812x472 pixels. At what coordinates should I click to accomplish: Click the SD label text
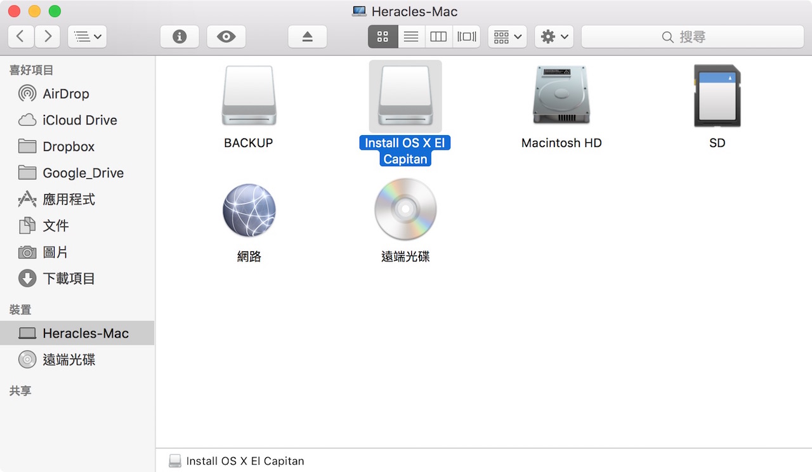[717, 143]
